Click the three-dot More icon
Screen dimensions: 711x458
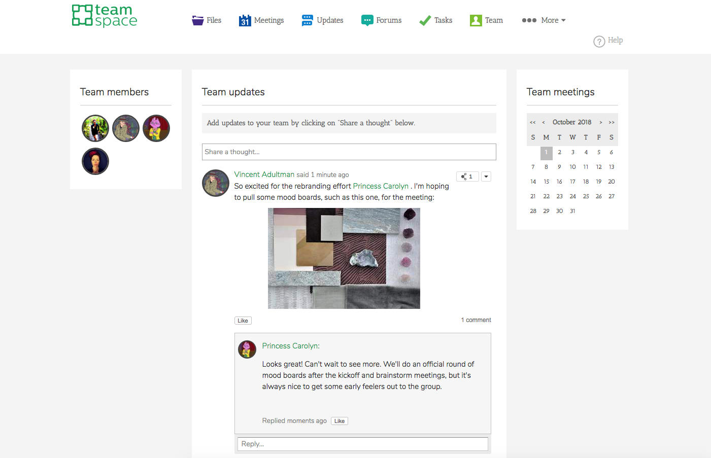[529, 20]
